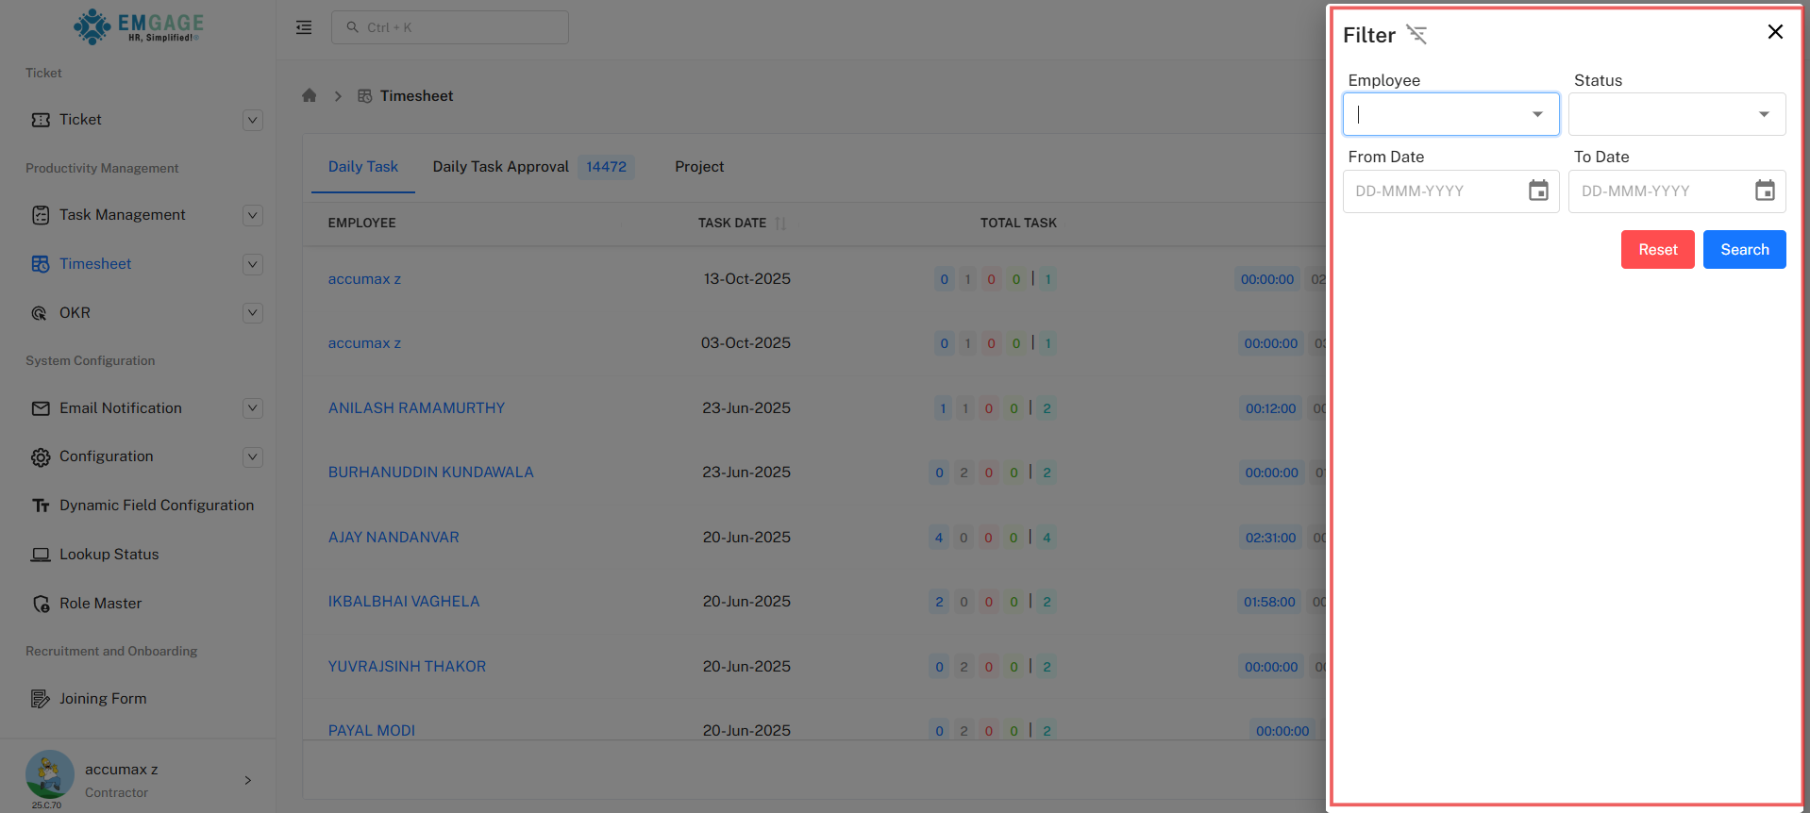
Task: Collapse the sidebar using the menu icon
Action: (x=304, y=27)
